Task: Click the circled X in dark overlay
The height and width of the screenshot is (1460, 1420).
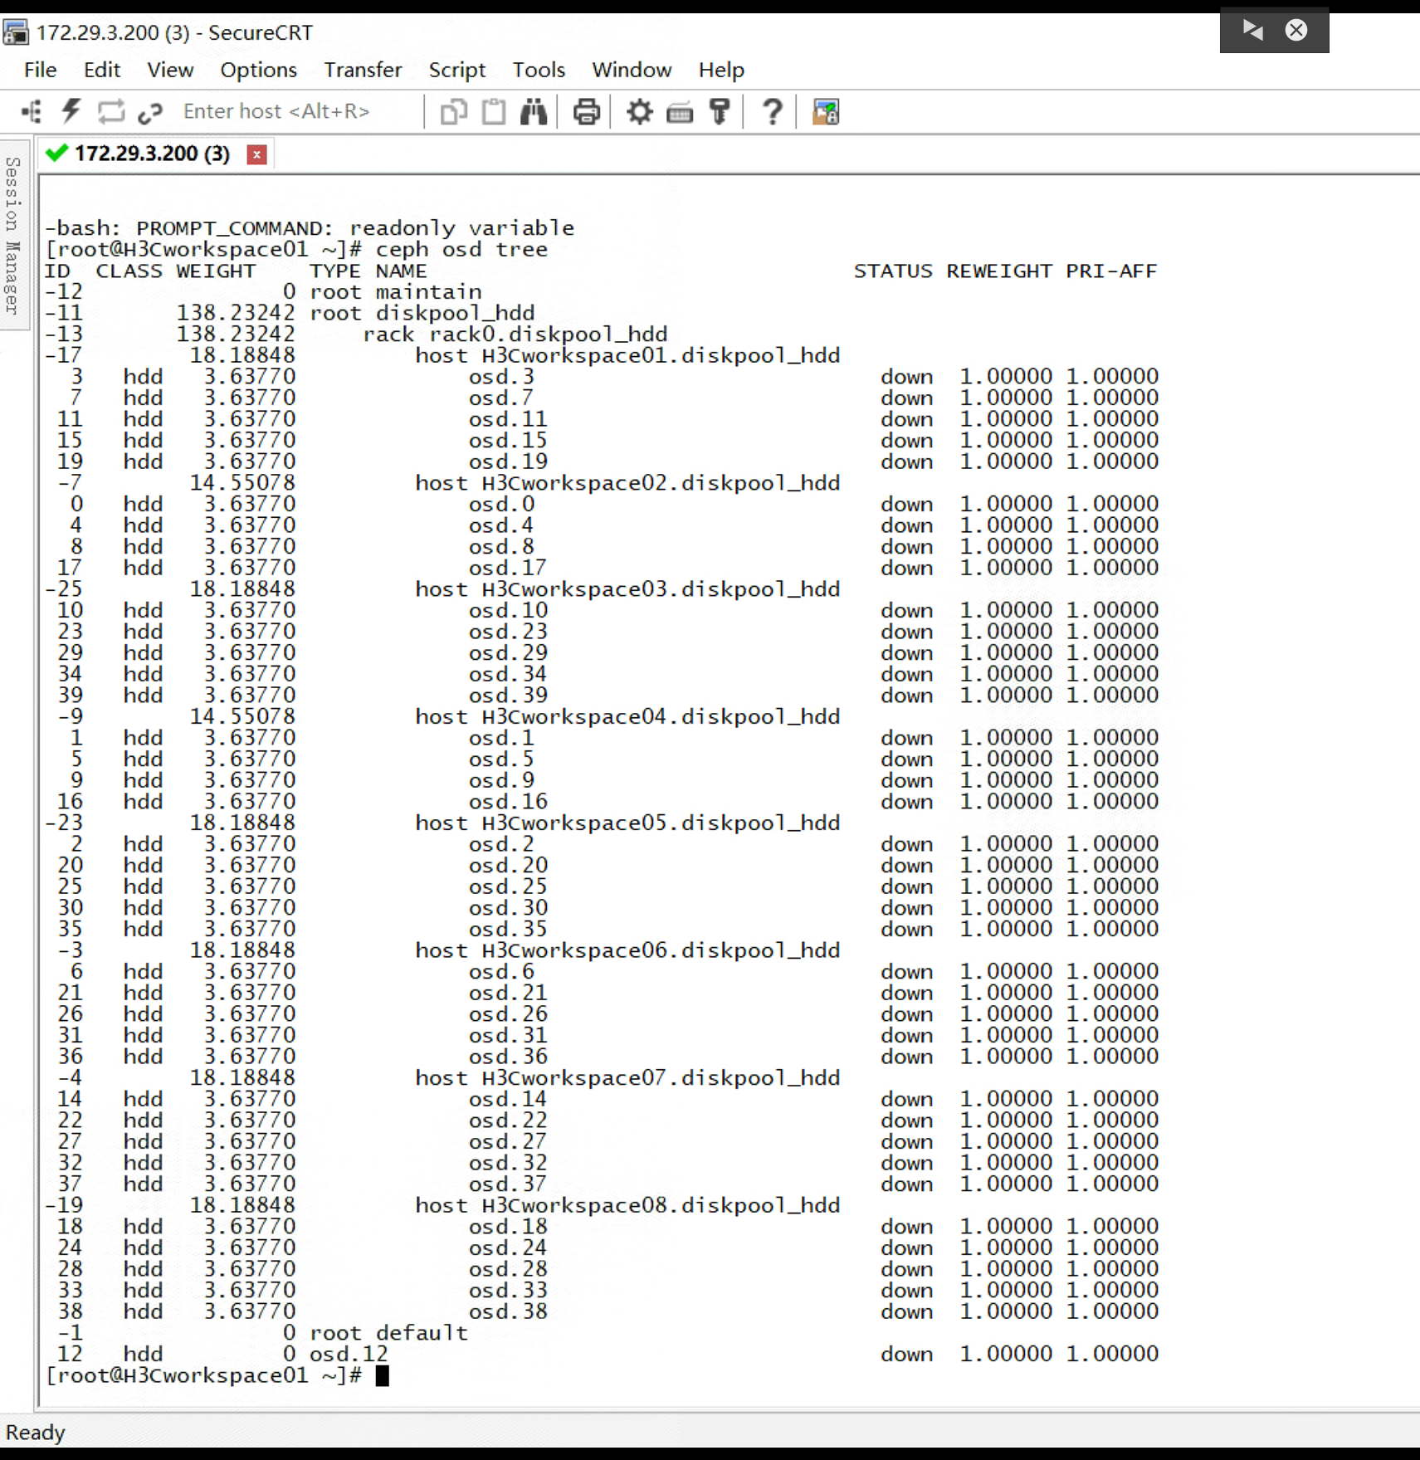Action: 1296,31
